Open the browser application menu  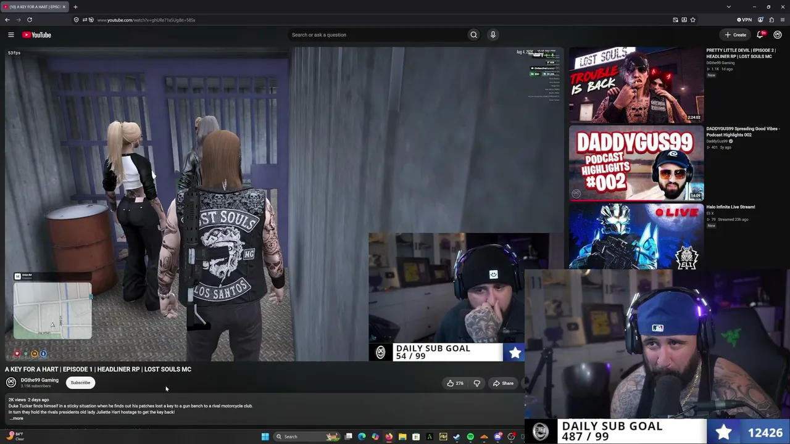click(x=783, y=20)
